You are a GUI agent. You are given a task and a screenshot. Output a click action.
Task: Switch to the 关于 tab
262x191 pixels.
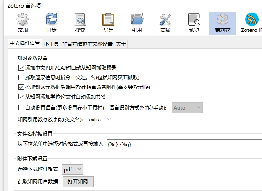pos(121,44)
